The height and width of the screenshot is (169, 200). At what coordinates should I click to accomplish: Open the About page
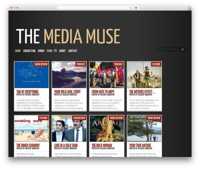62,51
